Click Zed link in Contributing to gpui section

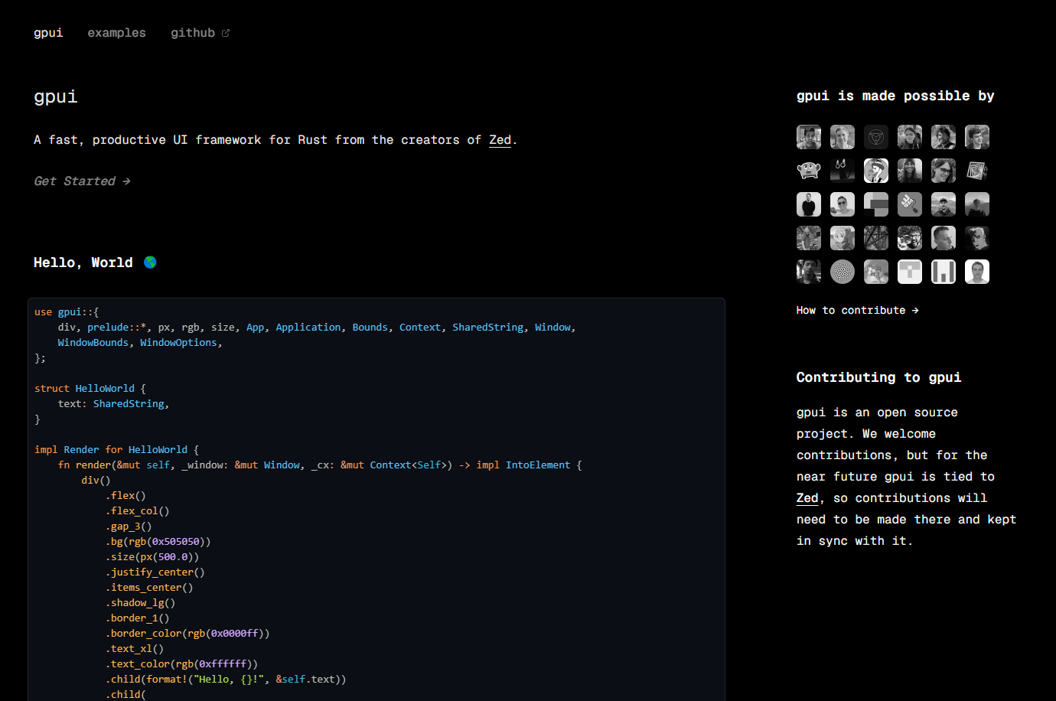click(x=807, y=498)
